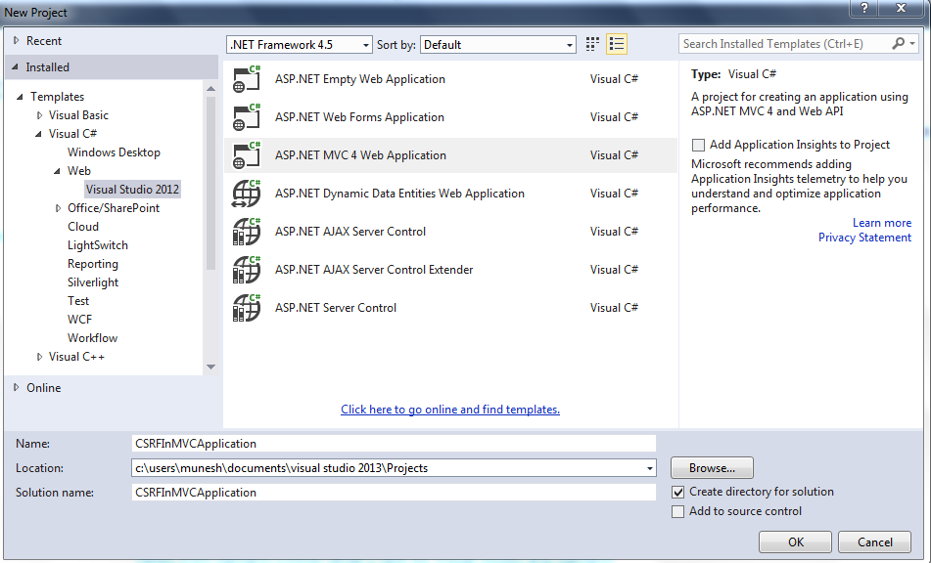Switch to medium icons list view
Viewport: 931px width, 563px height.
617,44
